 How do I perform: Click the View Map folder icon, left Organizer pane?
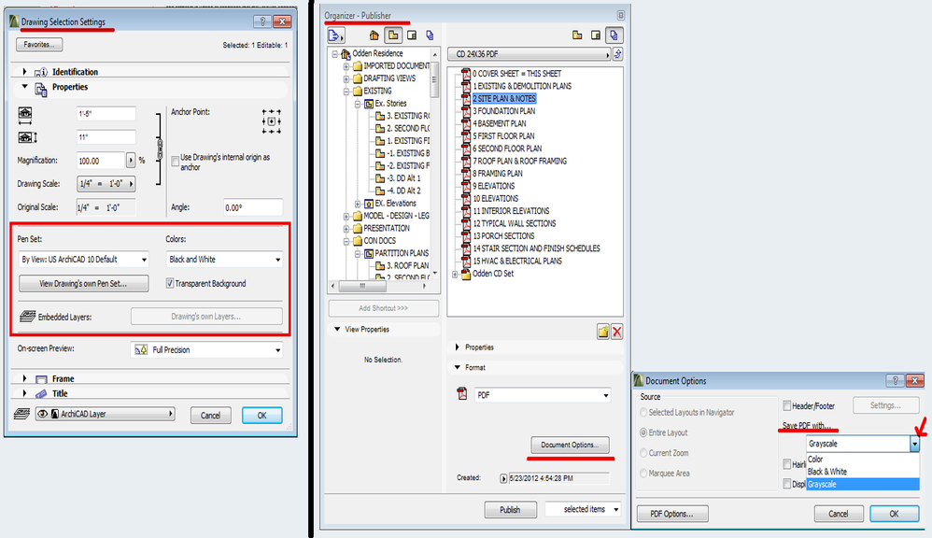coord(393,35)
